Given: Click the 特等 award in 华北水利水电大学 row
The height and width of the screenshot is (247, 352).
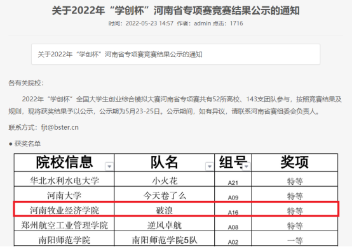Looking at the screenshot, I should click(x=294, y=179).
